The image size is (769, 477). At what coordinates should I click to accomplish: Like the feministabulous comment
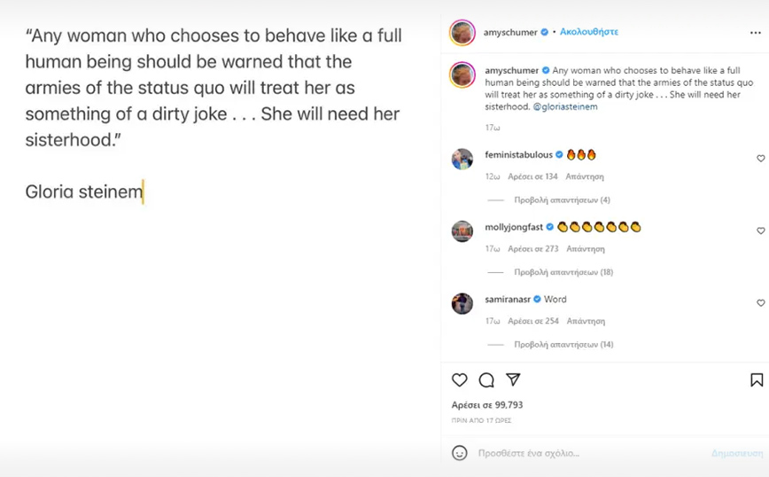[760, 159]
